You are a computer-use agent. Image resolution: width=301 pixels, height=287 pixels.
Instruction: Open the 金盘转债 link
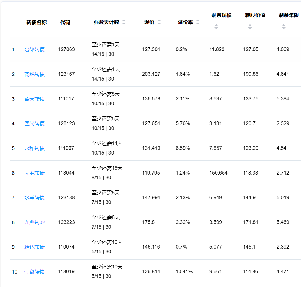click(34, 272)
